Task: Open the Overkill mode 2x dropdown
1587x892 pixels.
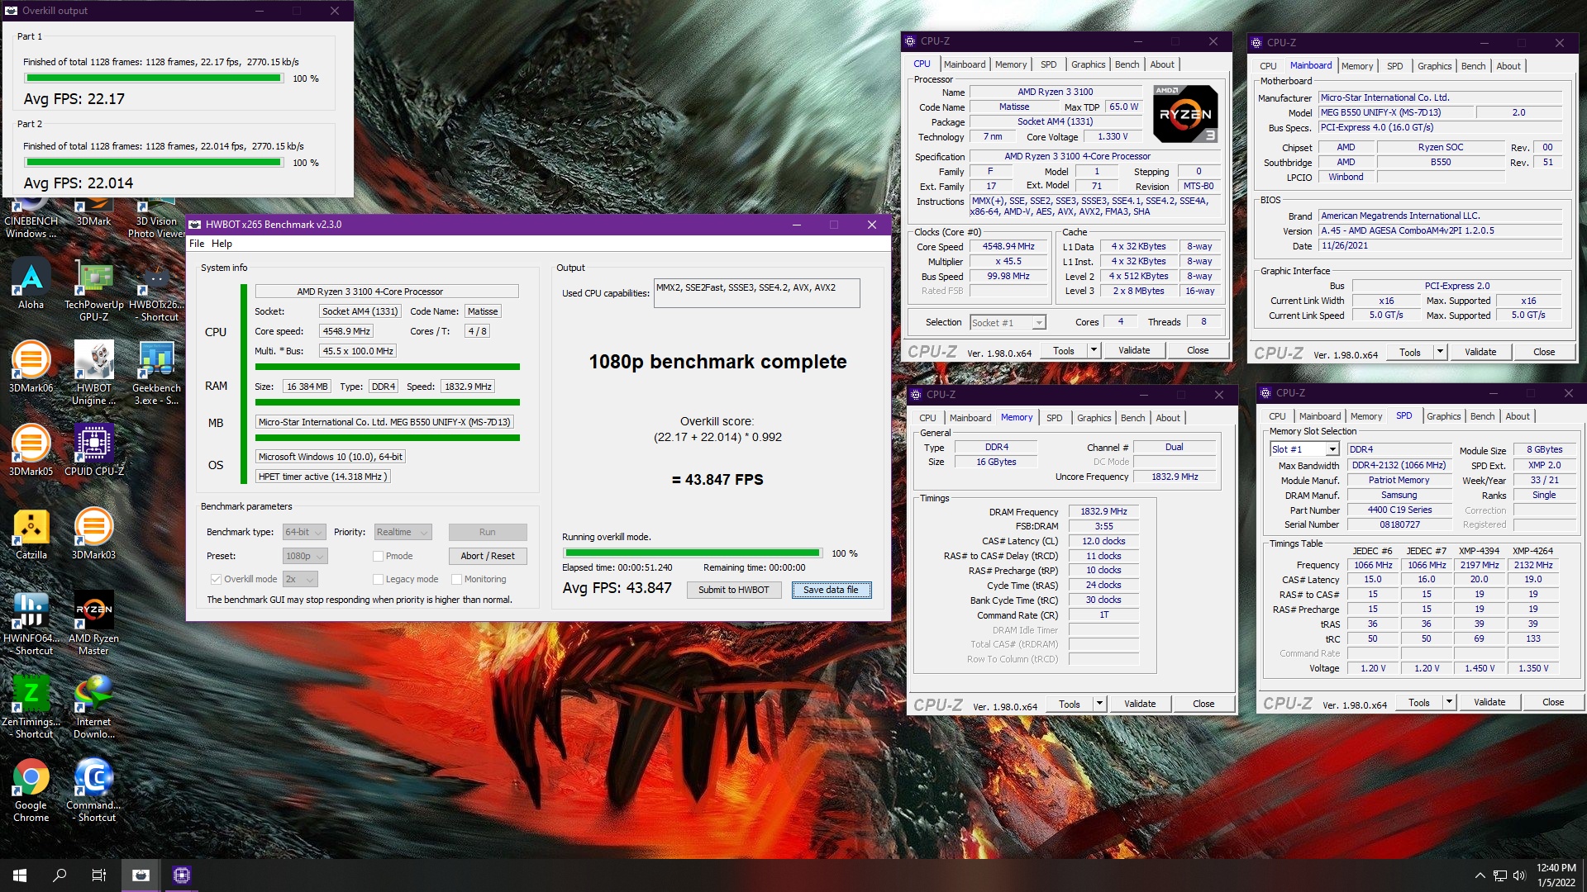Action: [300, 579]
